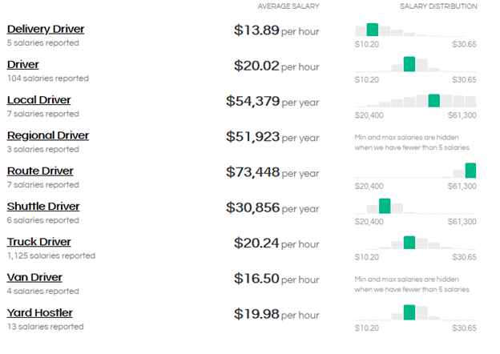This screenshot has height=354, width=500.
Task: Click green bar in Route Driver distribution
Action: coord(470,170)
